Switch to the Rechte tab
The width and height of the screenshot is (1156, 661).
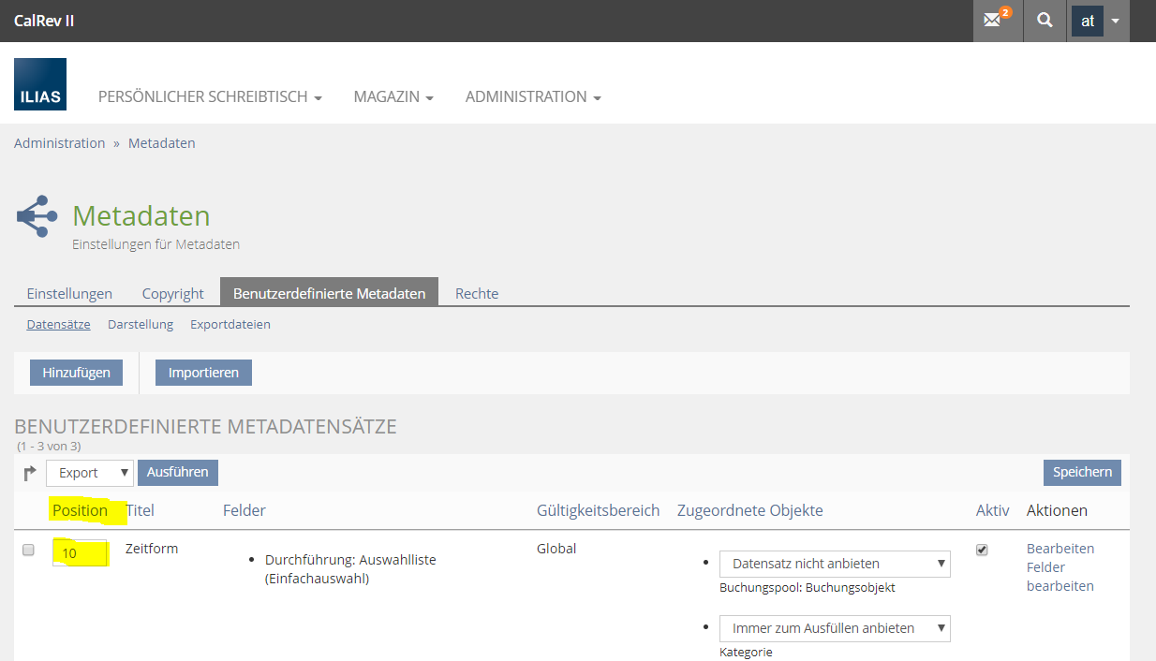[477, 293]
